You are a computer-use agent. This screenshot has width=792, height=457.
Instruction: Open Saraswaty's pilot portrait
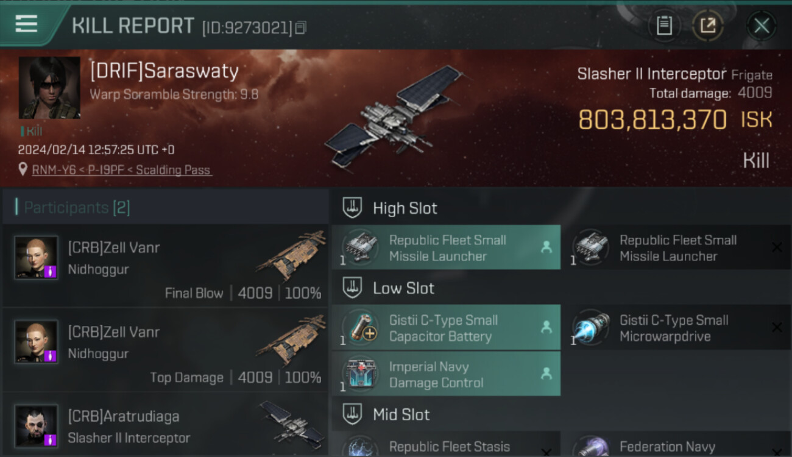click(49, 88)
